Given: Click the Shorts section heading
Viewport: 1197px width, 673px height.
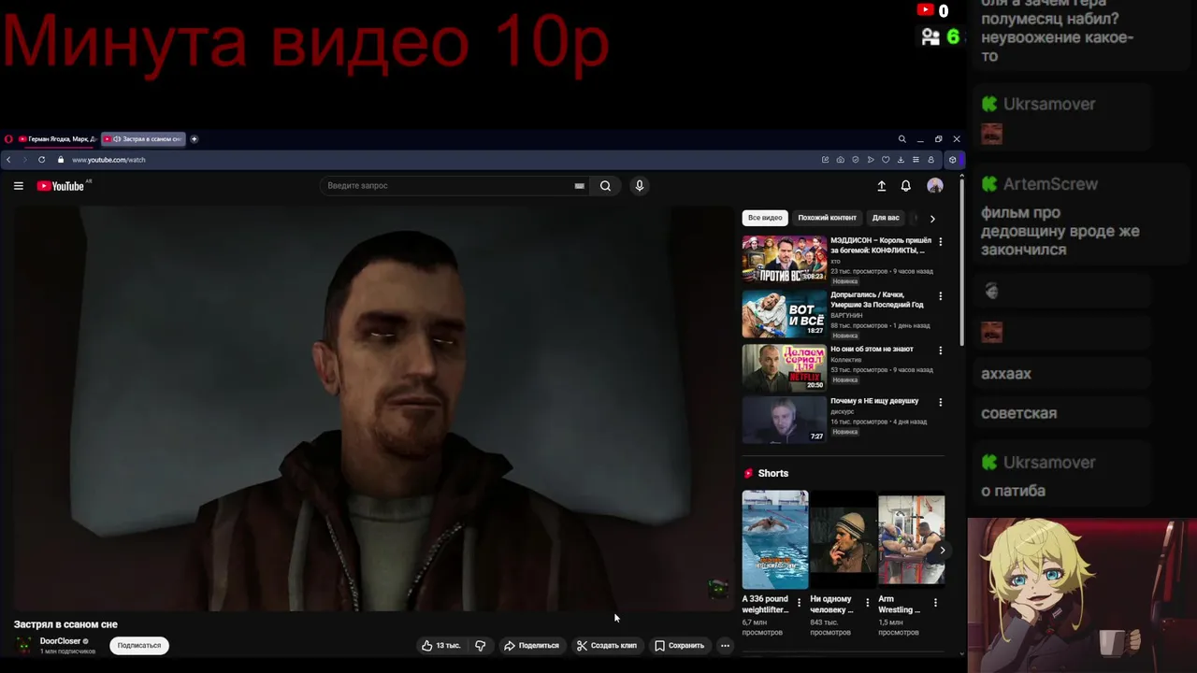Looking at the screenshot, I should coord(773,474).
